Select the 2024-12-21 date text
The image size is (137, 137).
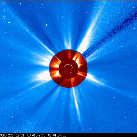click(x=16, y=135)
